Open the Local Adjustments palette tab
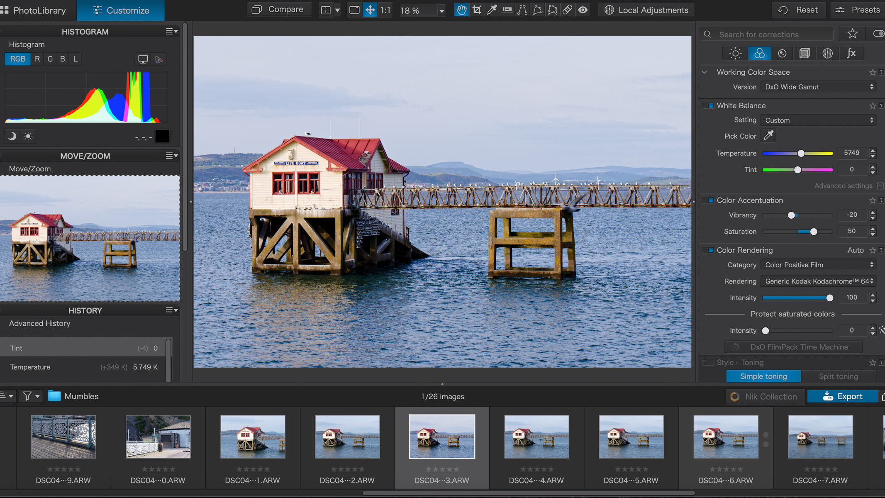 click(x=827, y=53)
